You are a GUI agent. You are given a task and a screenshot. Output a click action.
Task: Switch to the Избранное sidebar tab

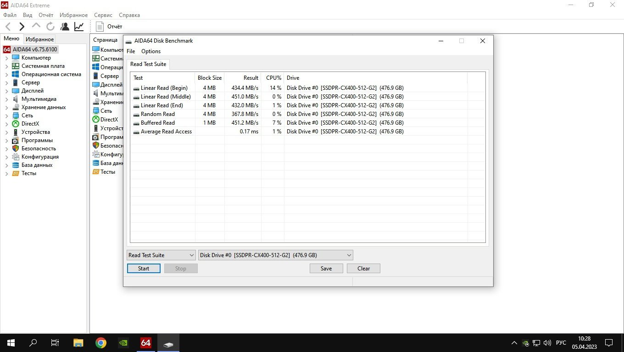point(39,39)
